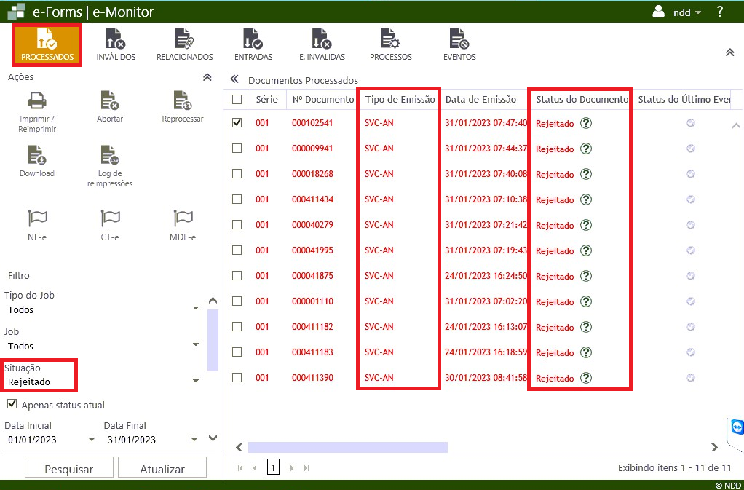Open the Log de reimpressões icon
744x490 pixels.
[110, 155]
